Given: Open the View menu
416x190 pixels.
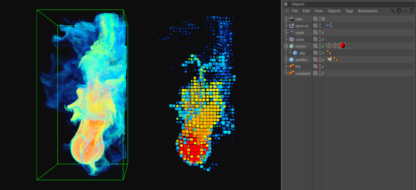Looking at the screenshot, I should (x=318, y=11).
